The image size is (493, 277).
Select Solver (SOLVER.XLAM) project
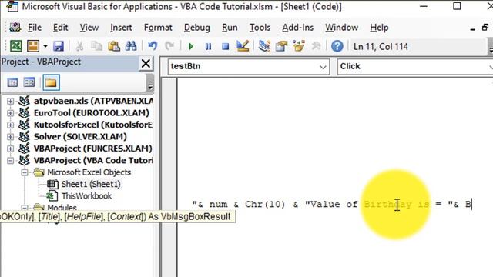click(x=80, y=137)
